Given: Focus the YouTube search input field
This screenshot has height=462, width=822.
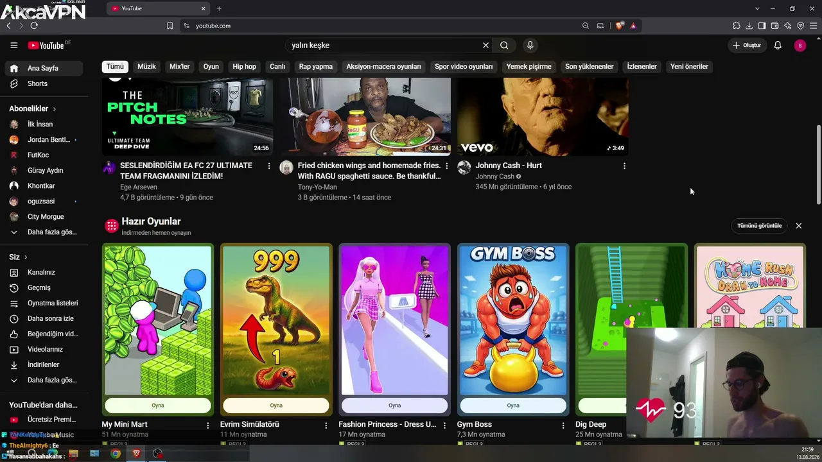Looking at the screenshot, I should point(384,46).
